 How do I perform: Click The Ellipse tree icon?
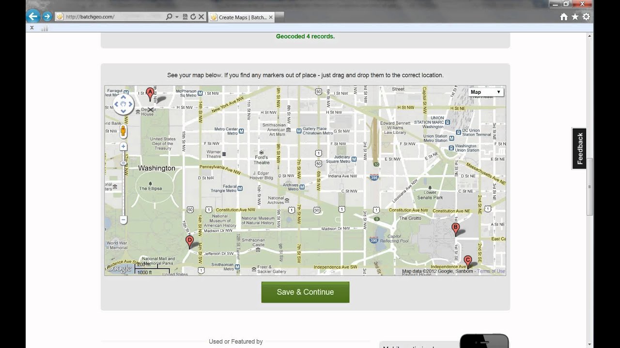[x=150, y=184]
